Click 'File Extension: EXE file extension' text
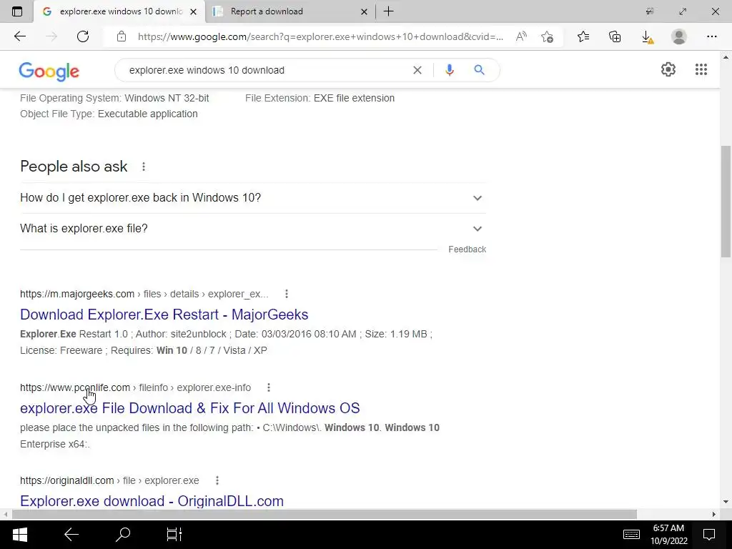 pos(320,98)
